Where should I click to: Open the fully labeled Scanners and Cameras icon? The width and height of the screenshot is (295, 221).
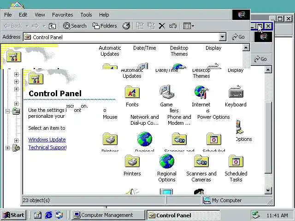pos(201,161)
